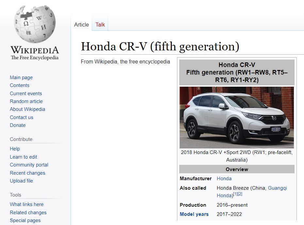This screenshot has width=304, height=225.
Task: Jump to citation reference [2]
Action: (x=240, y=194)
